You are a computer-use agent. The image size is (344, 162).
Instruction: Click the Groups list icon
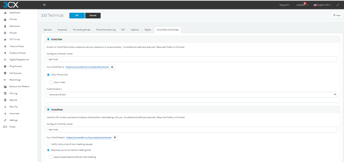click(5, 33)
